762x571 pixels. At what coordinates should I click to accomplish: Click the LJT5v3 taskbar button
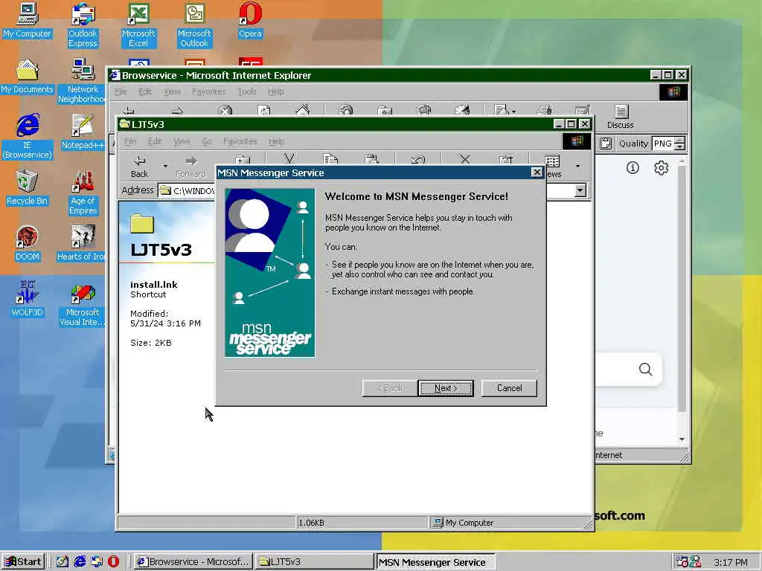pos(314,562)
